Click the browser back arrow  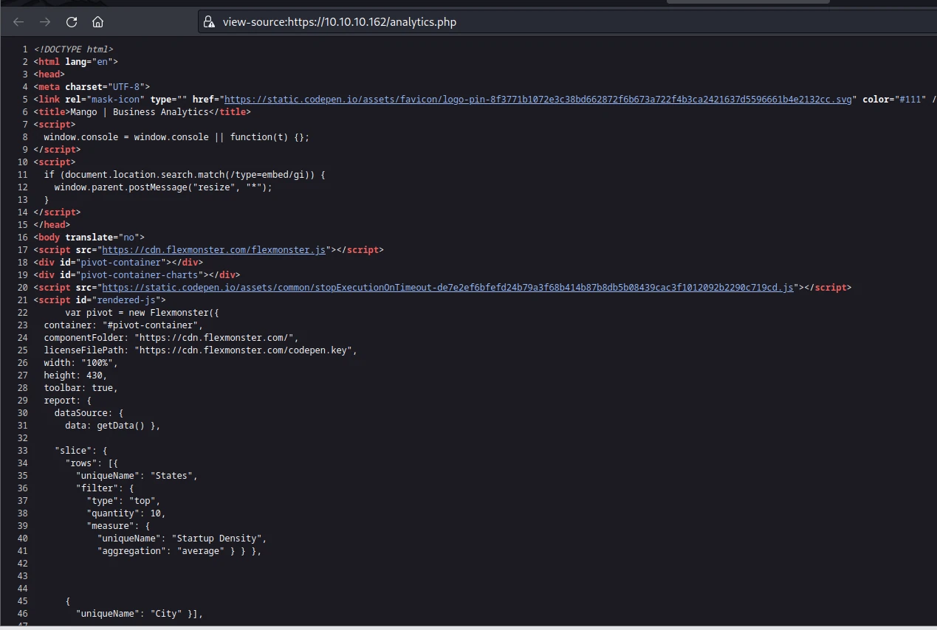click(x=18, y=21)
